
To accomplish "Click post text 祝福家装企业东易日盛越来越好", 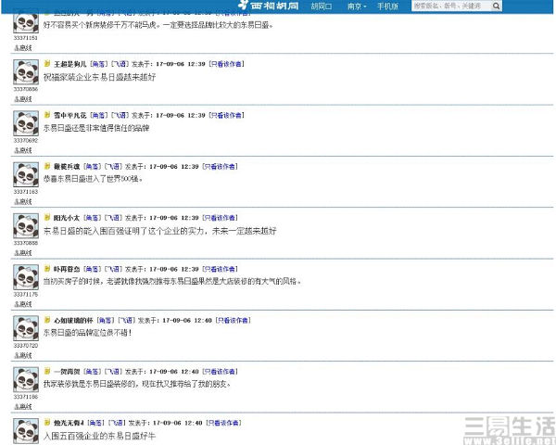I will pos(100,77).
